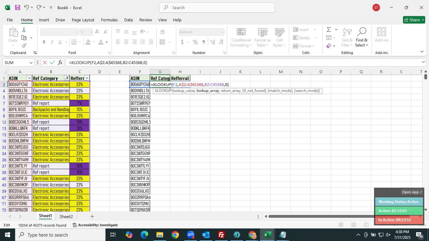Viewport: 429px width, 241px height.
Task: Open the Font Color picker arrow
Action: pos(107,42)
